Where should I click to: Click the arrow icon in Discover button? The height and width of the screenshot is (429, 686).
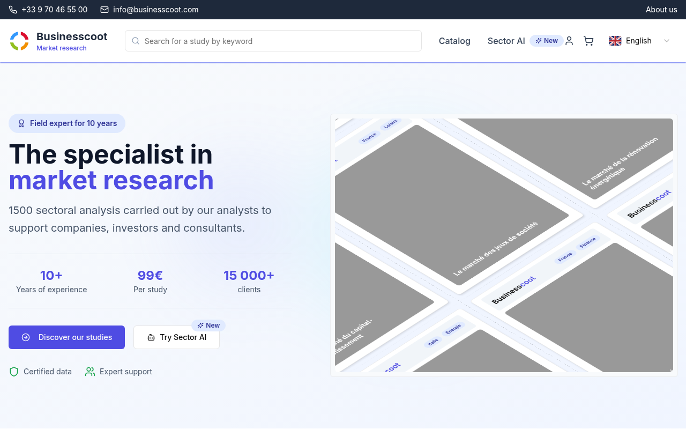26,337
